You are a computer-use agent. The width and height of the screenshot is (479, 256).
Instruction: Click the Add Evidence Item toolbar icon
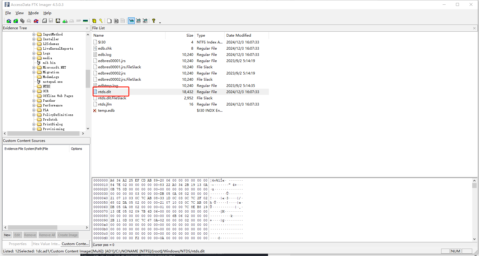coord(9,21)
